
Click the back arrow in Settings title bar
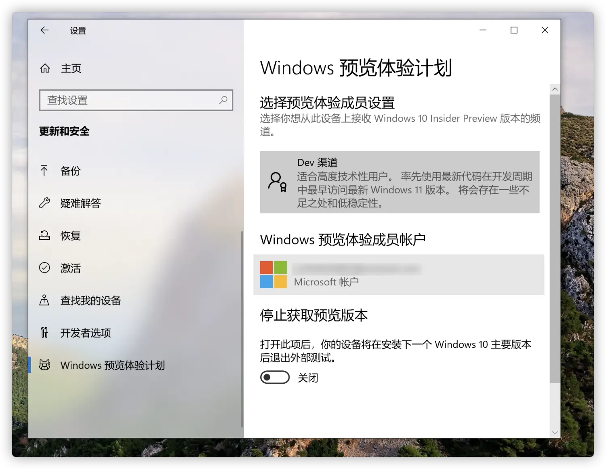click(44, 30)
